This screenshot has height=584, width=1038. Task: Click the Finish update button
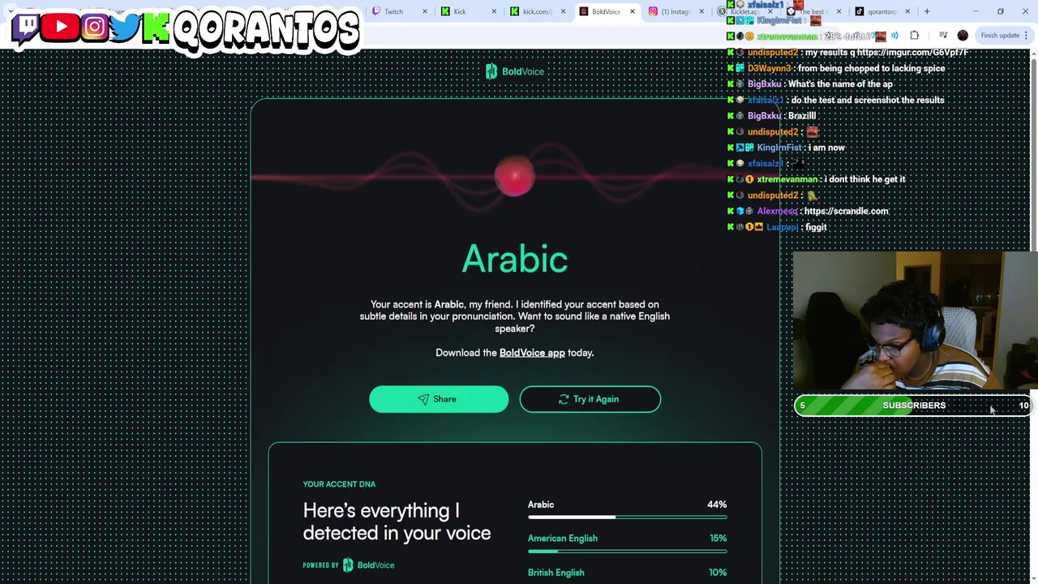click(1005, 35)
